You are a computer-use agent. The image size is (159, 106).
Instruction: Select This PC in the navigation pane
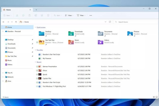pyautogui.click(x=17, y=73)
